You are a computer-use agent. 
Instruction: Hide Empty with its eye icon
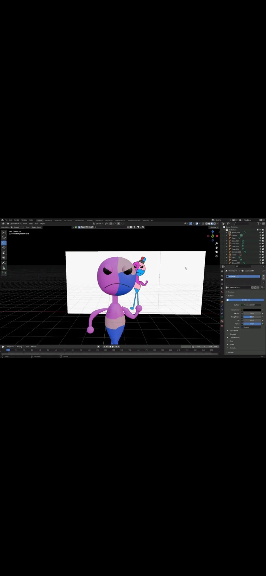point(260,255)
